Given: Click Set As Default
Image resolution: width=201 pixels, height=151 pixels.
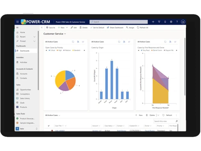Looking at the screenshot, I should [97, 27].
